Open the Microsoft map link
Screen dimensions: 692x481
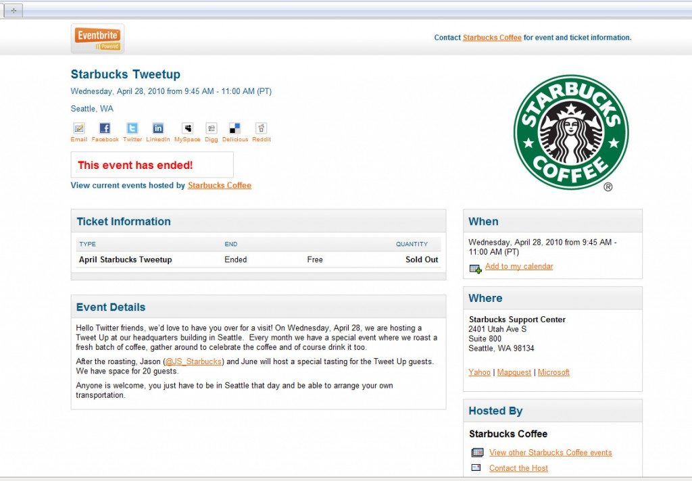(553, 372)
